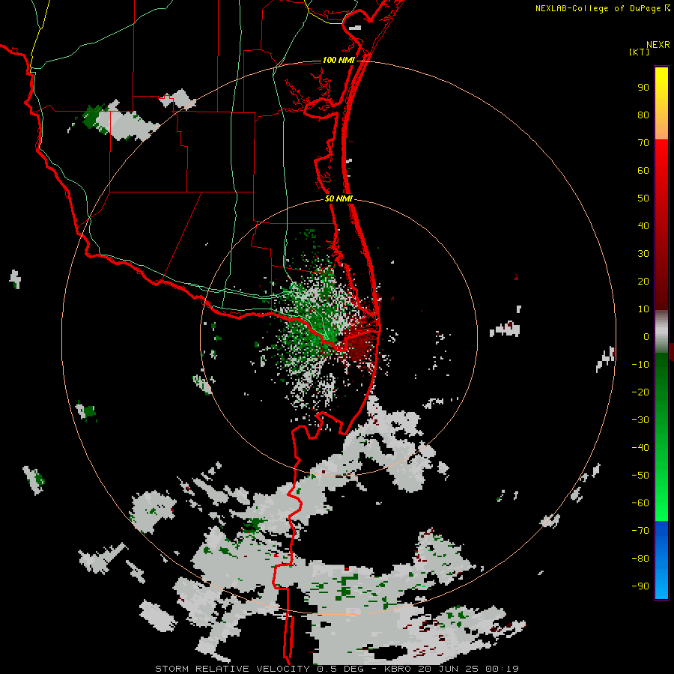Click the -40 knot scale label
Image resolution: width=674 pixels, height=674 pixels.
tap(640, 448)
